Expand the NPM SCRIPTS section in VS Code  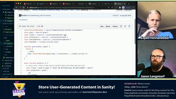(x=7, y=74)
